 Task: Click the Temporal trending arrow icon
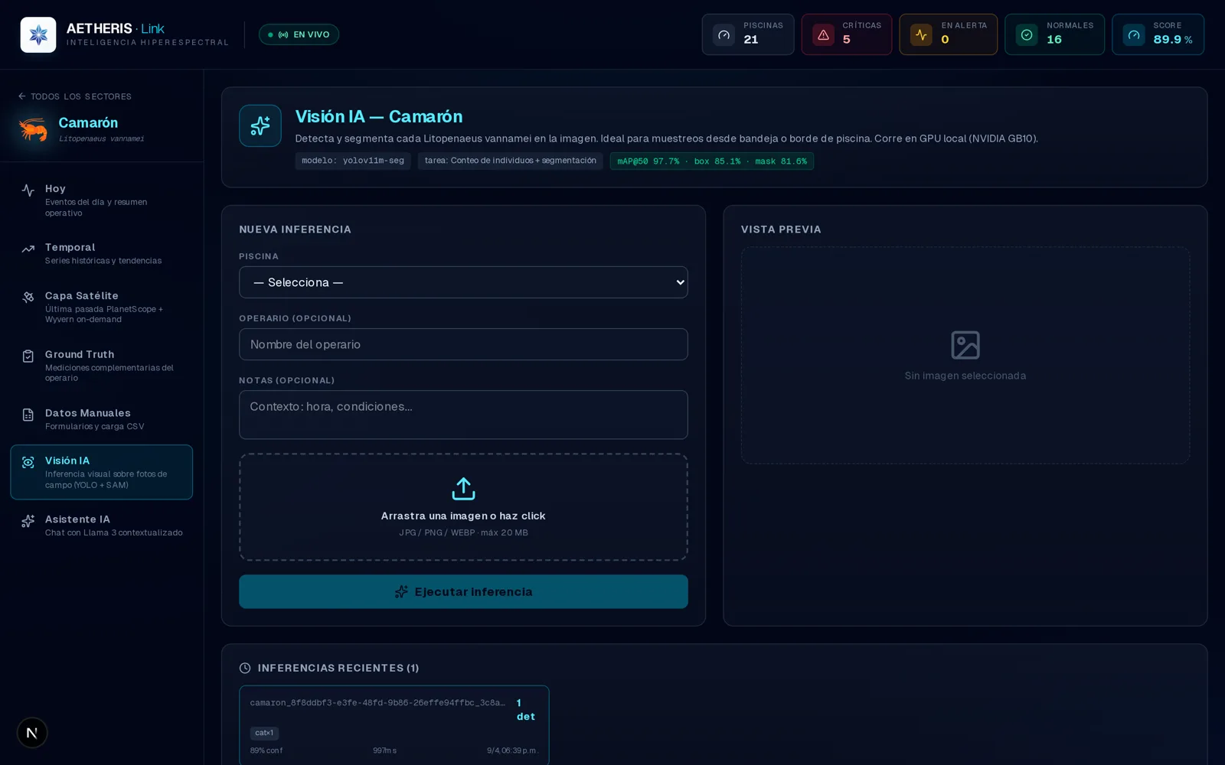28,249
